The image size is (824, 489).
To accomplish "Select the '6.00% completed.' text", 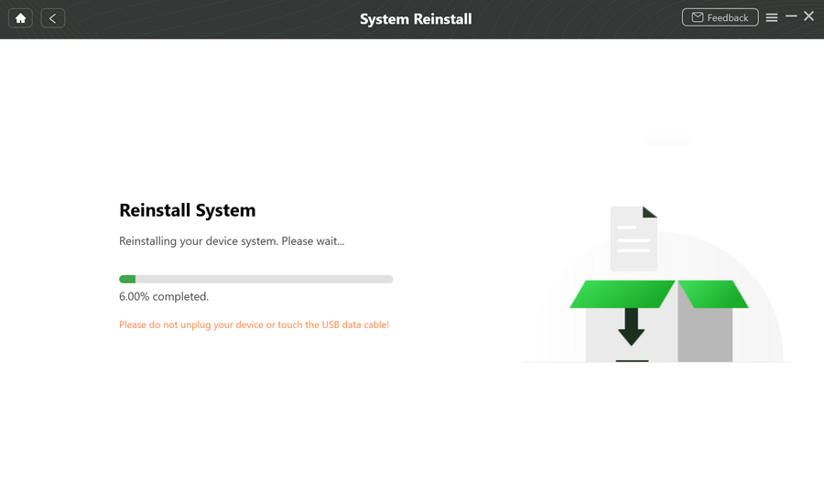I will tap(164, 296).
